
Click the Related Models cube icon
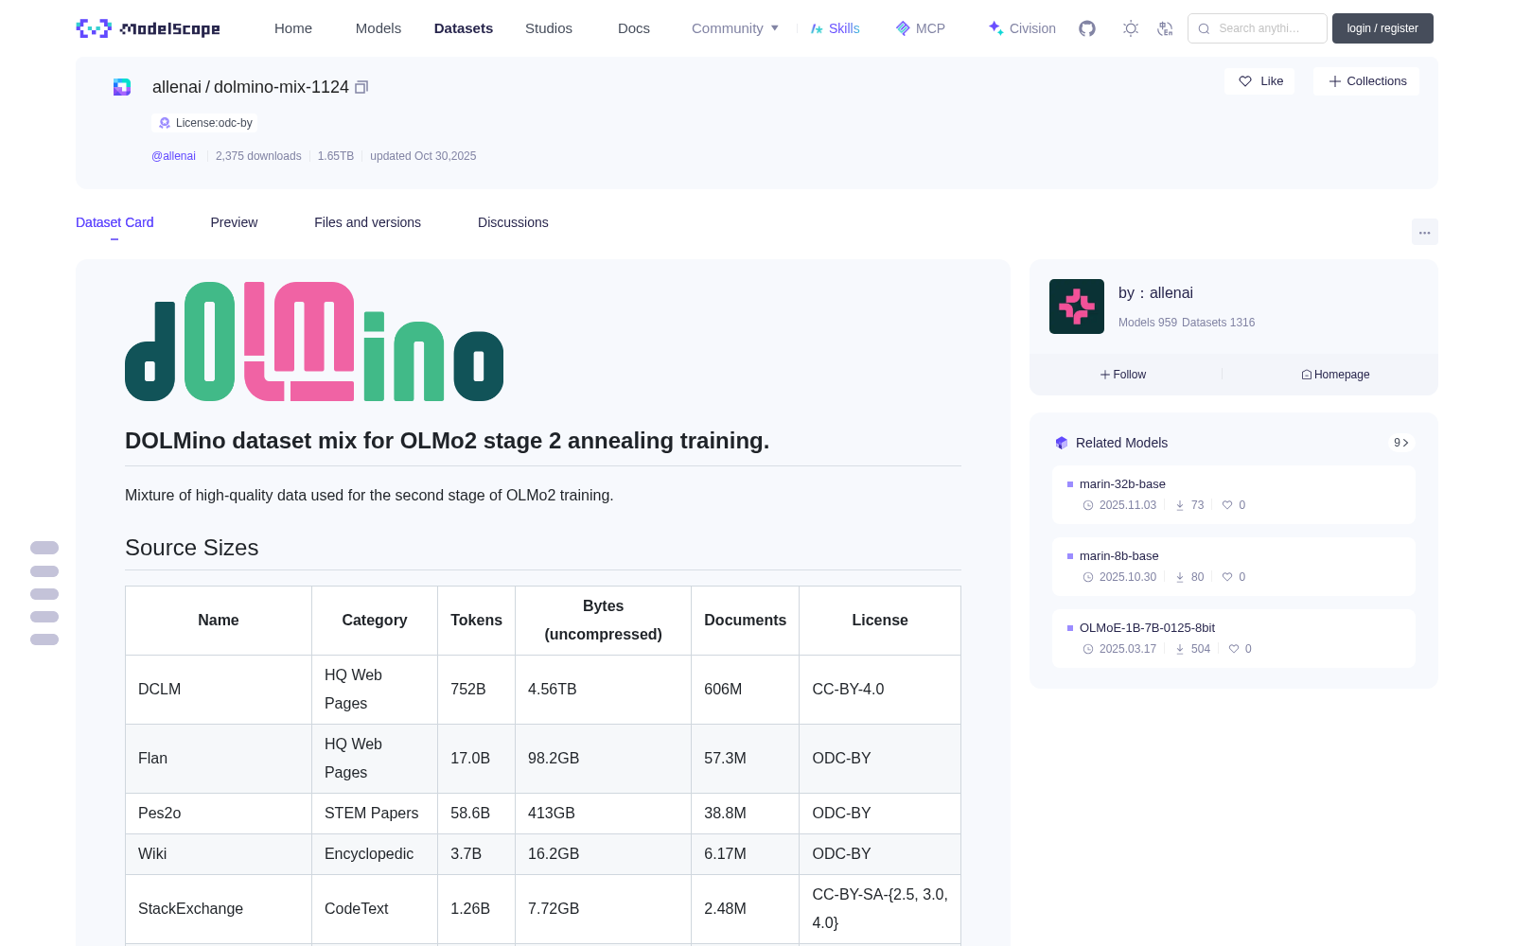click(x=1062, y=443)
